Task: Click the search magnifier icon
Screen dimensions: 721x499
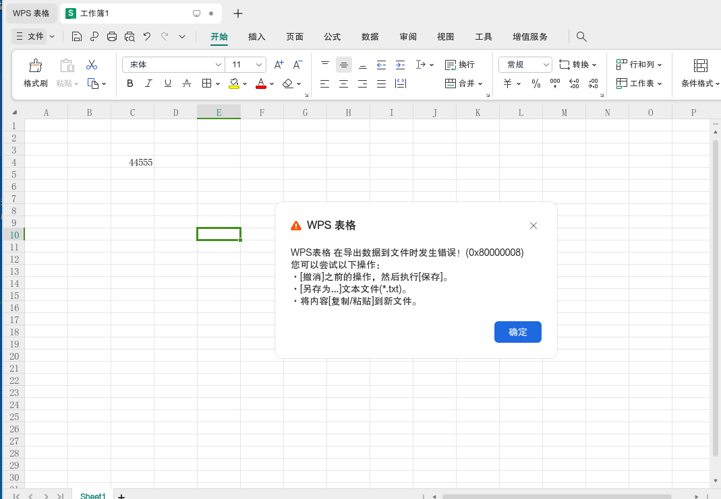Action: click(x=581, y=37)
